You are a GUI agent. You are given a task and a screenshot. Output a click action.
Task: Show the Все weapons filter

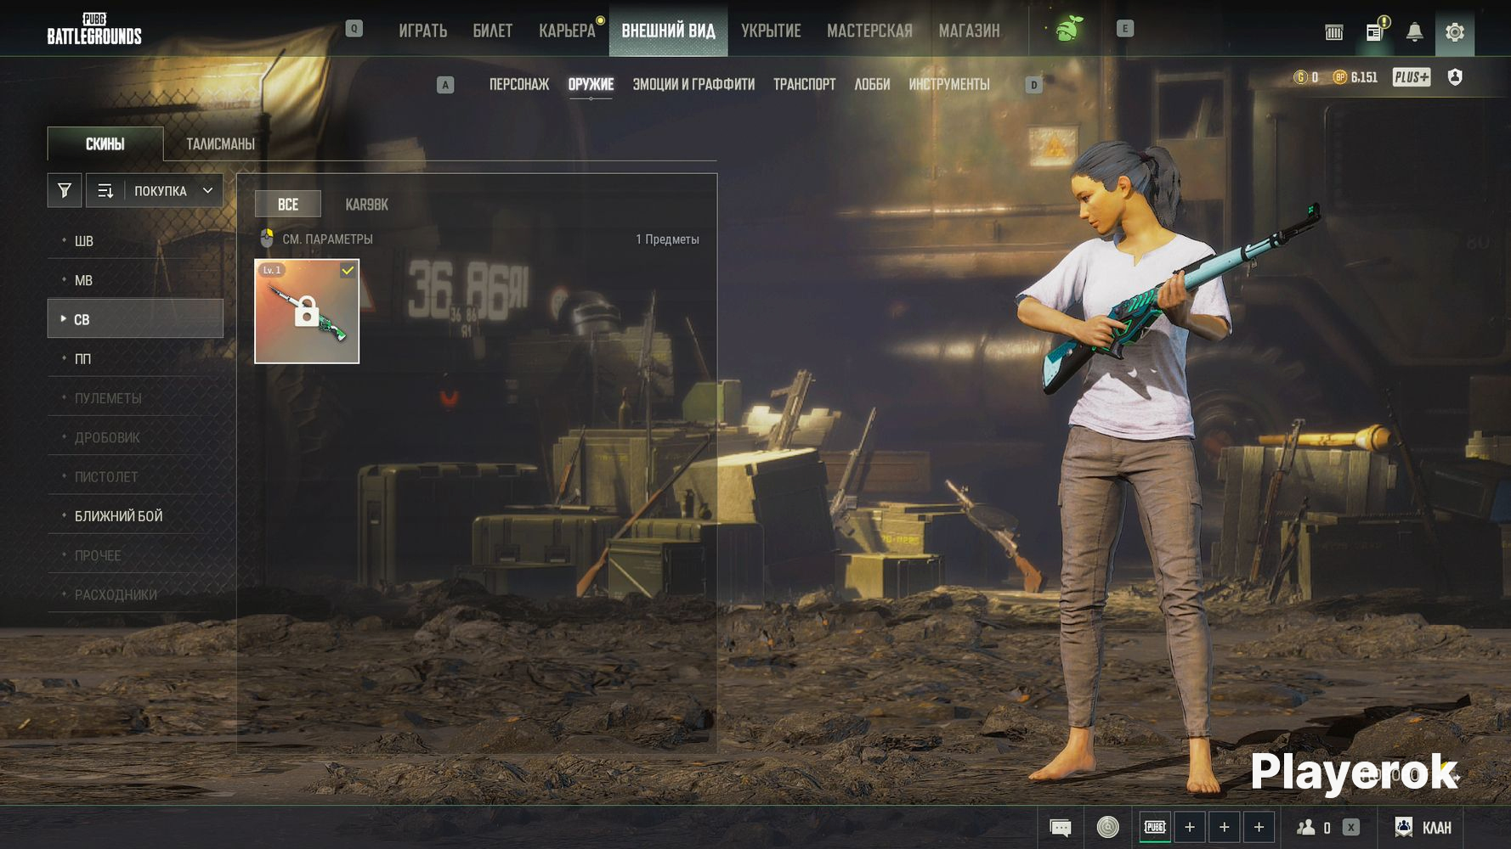(x=288, y=205)
